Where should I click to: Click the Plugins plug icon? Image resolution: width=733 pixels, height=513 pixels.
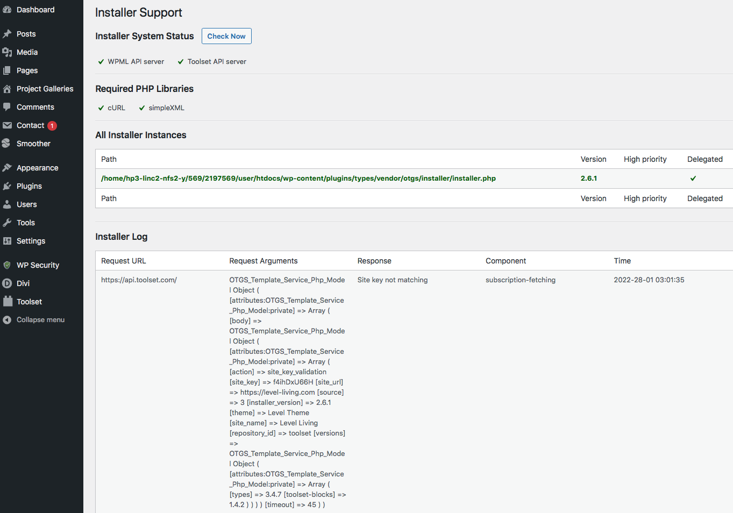tap(7, 186)
